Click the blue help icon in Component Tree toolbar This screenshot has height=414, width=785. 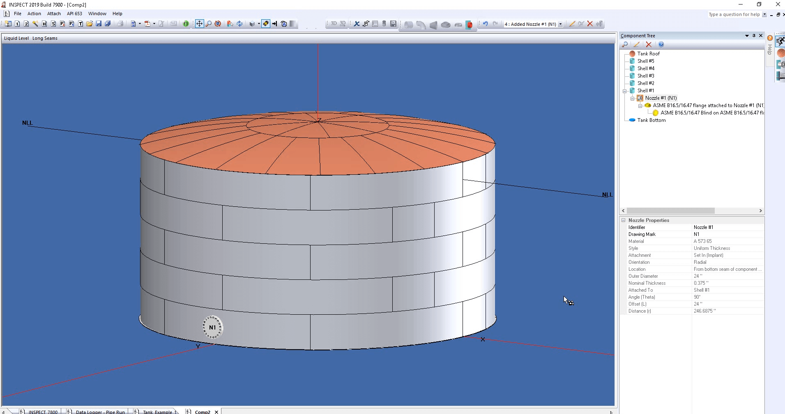tap(661, 44)
